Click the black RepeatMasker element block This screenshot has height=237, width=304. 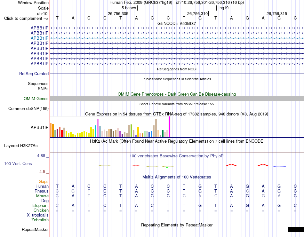(x=296, y=229)
